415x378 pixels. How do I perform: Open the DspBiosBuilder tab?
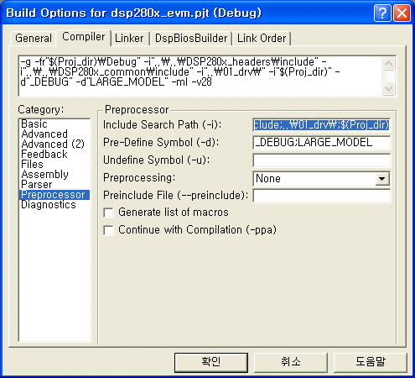click(x=191, y=38)
